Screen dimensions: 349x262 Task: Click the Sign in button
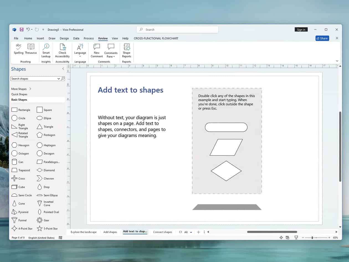coord(301,29)
